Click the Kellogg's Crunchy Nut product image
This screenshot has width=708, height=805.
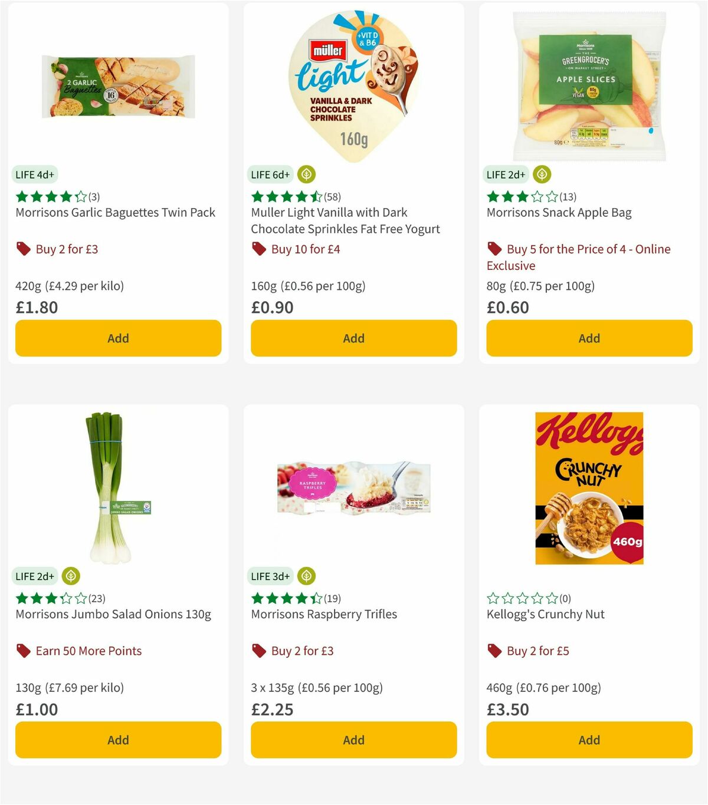(x=588, y=489)
